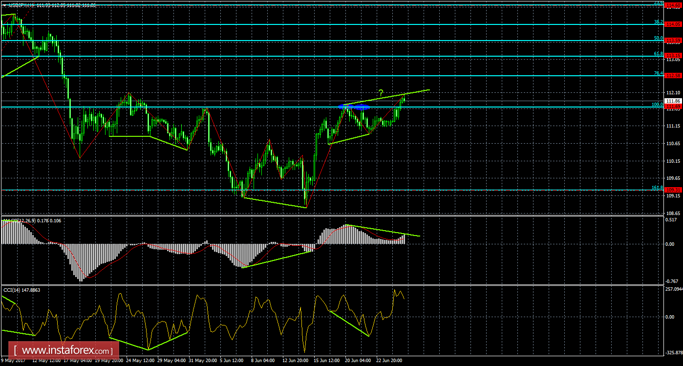The height and width of the screenshot is (366, 683).
Task: Click the 113.15 red price label
Action: click(674, 56)
